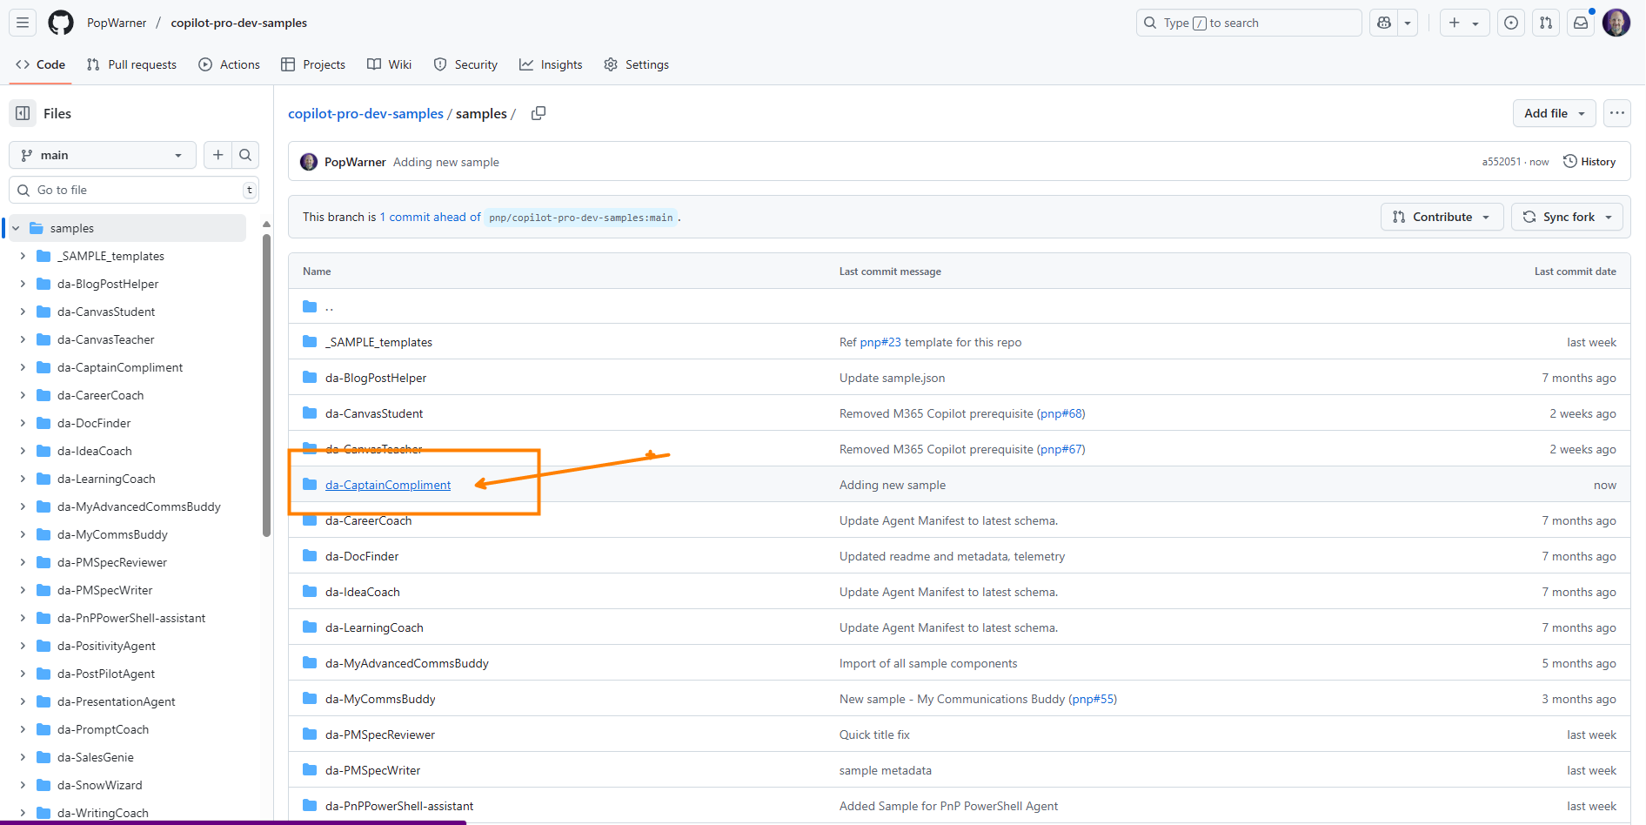The image size is (1646, 825).
Task: Select da-IdeaCoach in the sidebar tree
Action: (95, 451)
